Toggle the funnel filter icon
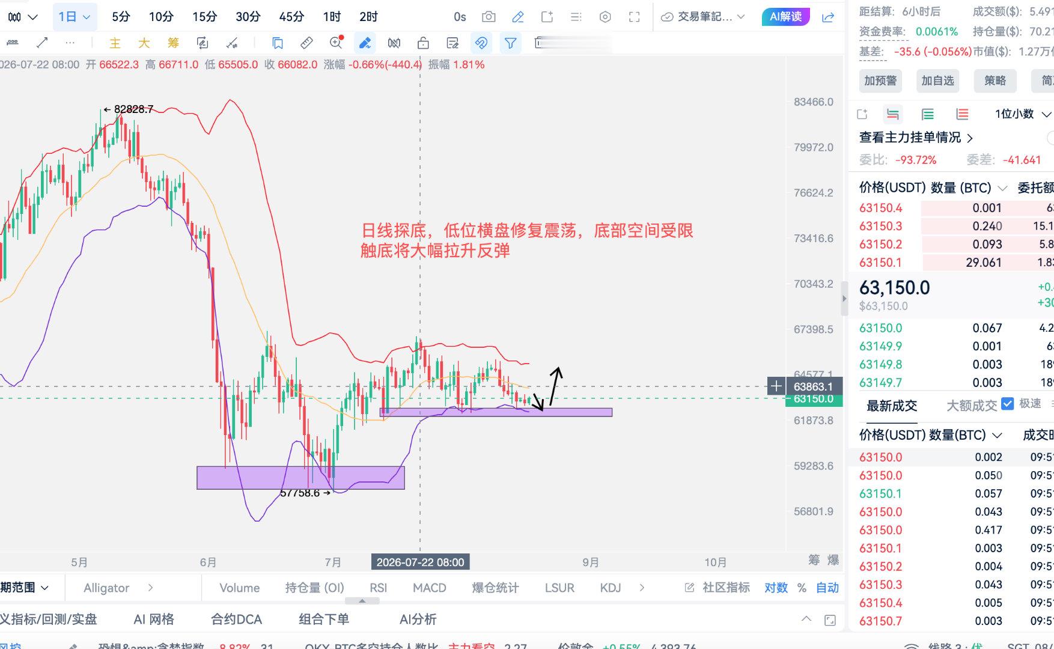The image size is (1054, 649). click(x=510, y=43)
